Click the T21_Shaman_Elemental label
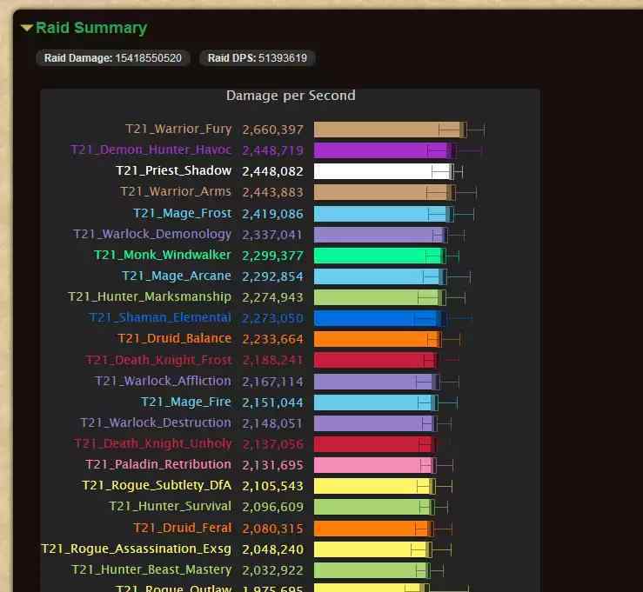Screen dimensions: 643x592 point(160,318)
